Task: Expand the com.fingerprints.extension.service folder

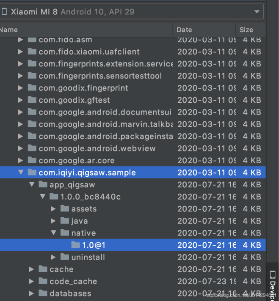Action: [x=20, y=64]
